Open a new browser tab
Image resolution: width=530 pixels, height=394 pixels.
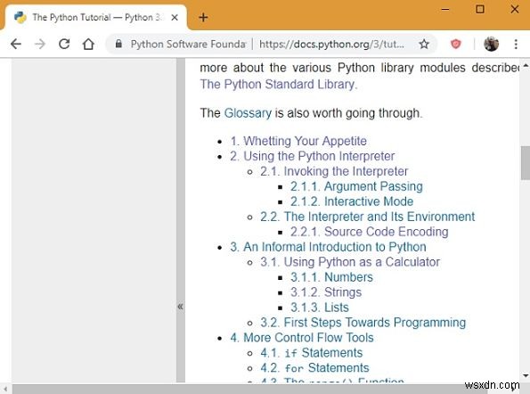(x=203, y=17)
